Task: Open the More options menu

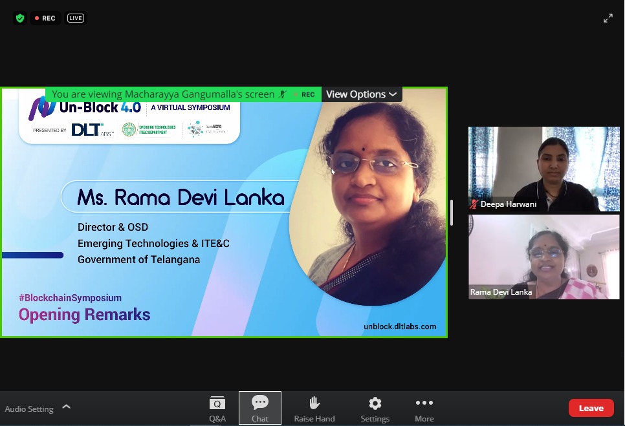Action: (424, 409)
